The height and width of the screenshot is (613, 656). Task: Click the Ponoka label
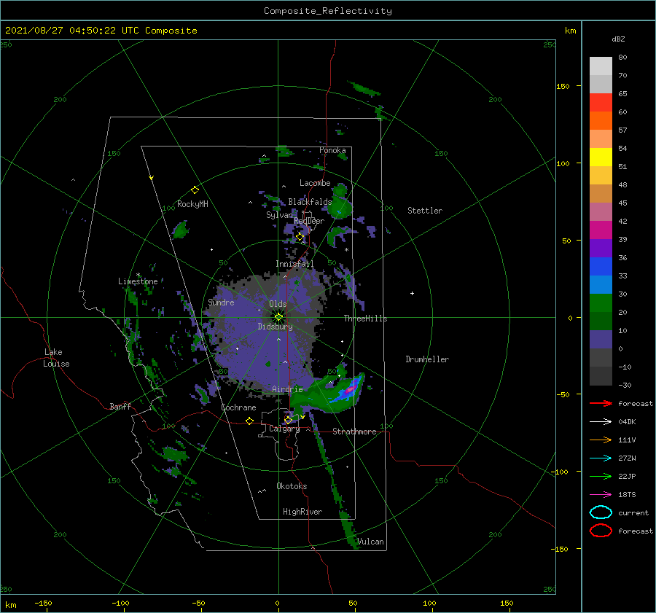coord(332,150)
